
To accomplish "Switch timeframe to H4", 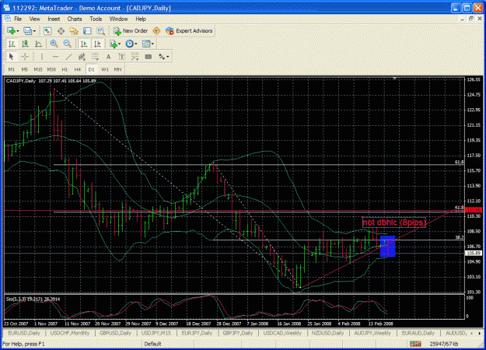I will click(x=78, y=69).
